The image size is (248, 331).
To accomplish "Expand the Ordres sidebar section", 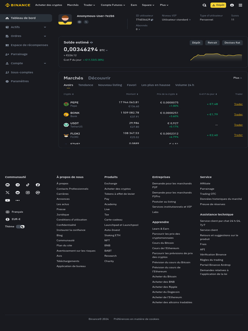I will (x=45, y=36).
